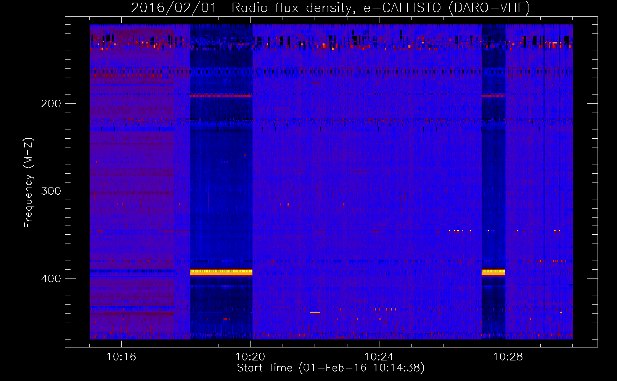Click the 'Start Time (01-Feb-16 10:14:38)' label

pyautogui.click(x=331, y=368)
